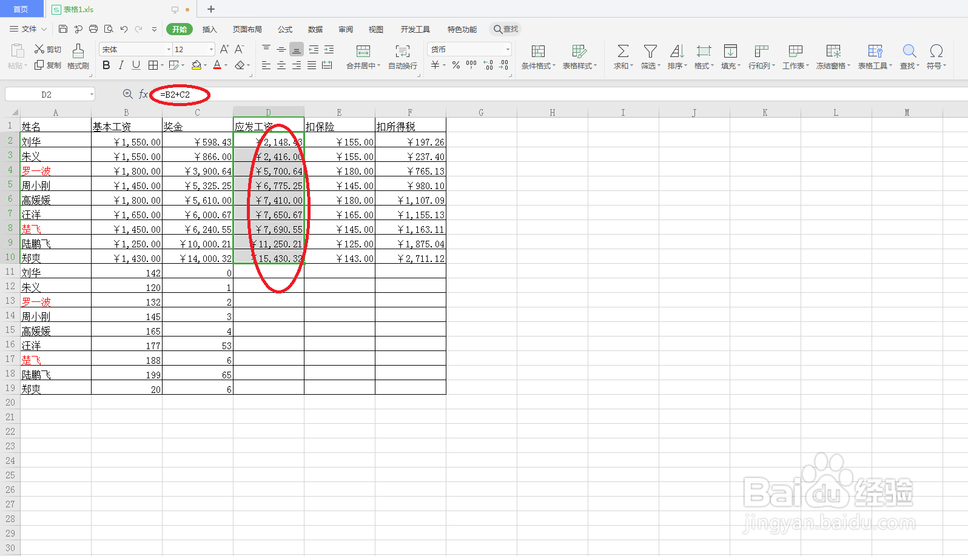Expand quick access toolbar customize arrow
This screenshot has width=968, height=556.
coord(154,29)
